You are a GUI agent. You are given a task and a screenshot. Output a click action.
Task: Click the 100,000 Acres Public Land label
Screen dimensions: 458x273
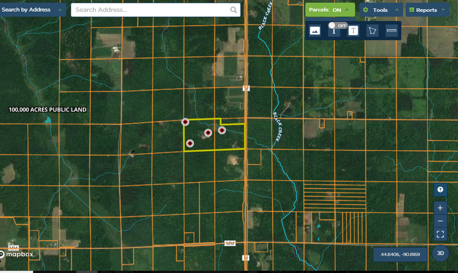point(48,109)
